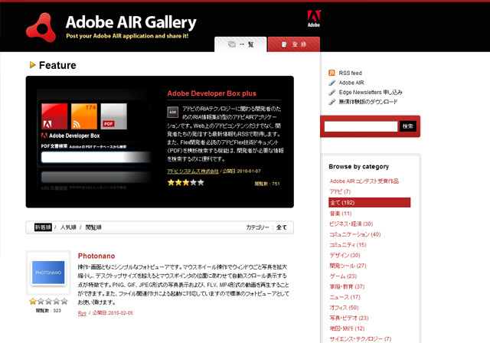Open the アドビ システムズ 株式会社 author link
Image resolution: width=490 pixels, height=343 pixels.
193,171
